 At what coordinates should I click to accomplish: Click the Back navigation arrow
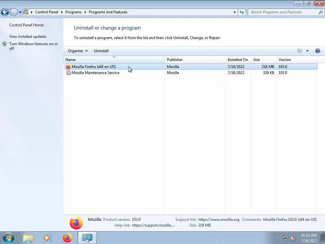5,12
